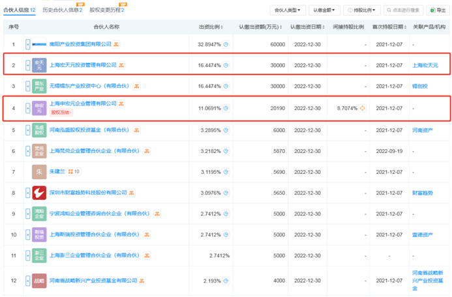Open link 上海澎三企业管理合伙企业（有限合伙）
The width and height of the screenshot is (452, 297).
[96, 255]
